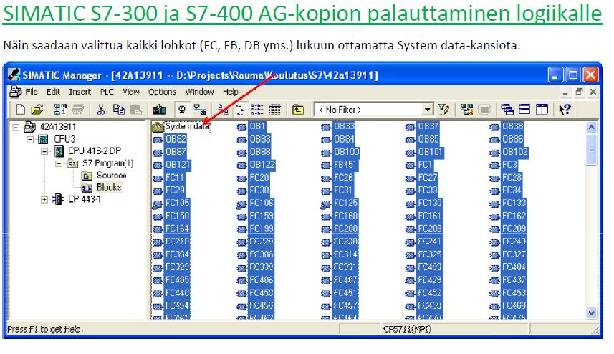
Task: Select block OB1
Action: pyautogui.click(x=257, y=126)
